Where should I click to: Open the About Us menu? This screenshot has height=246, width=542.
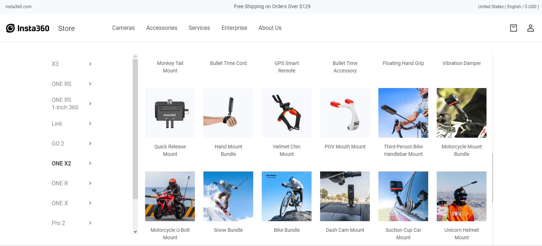point(270,28)
